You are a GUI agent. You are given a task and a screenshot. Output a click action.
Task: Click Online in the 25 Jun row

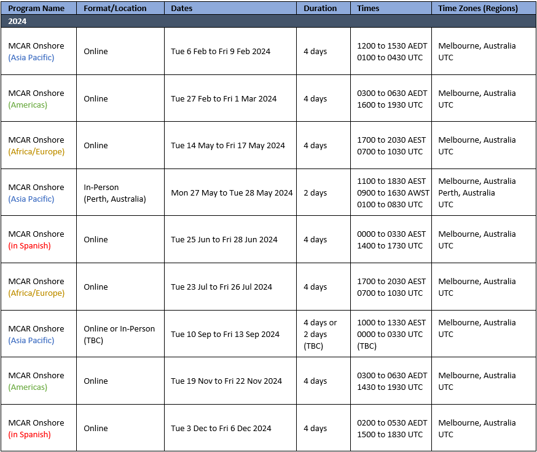click(x=96, y=240)
